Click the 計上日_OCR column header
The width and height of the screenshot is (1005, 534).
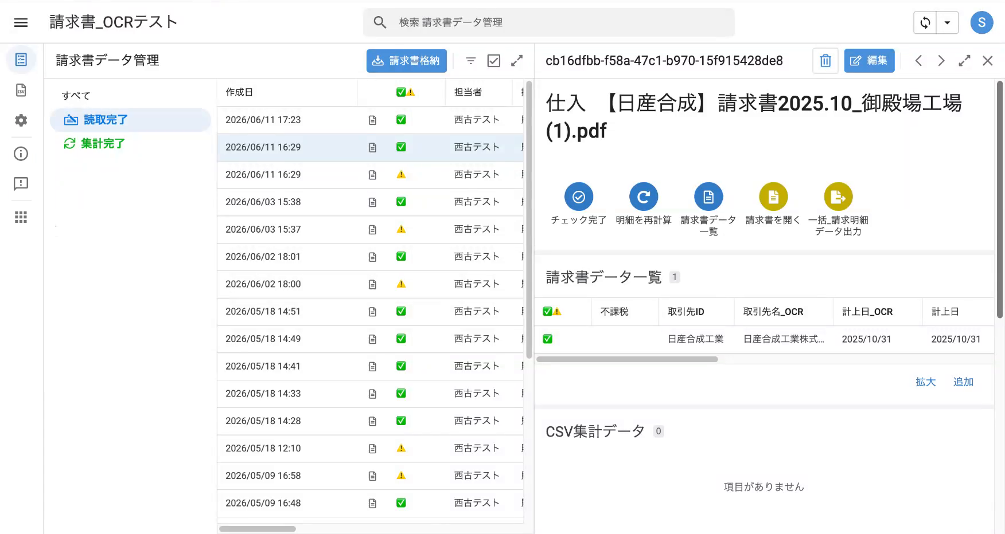[x=867, y=312]
